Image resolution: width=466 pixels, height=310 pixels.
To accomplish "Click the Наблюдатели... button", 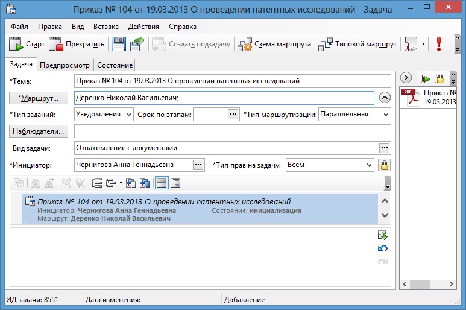I will point(39,131).
